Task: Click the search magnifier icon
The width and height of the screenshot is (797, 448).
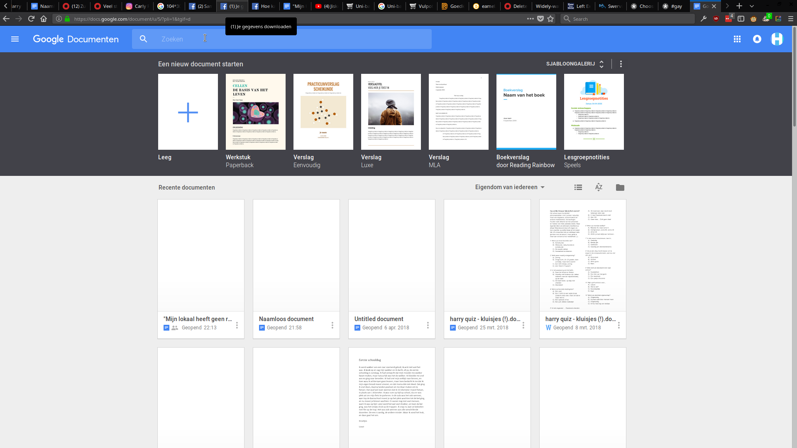Action: 144,39
